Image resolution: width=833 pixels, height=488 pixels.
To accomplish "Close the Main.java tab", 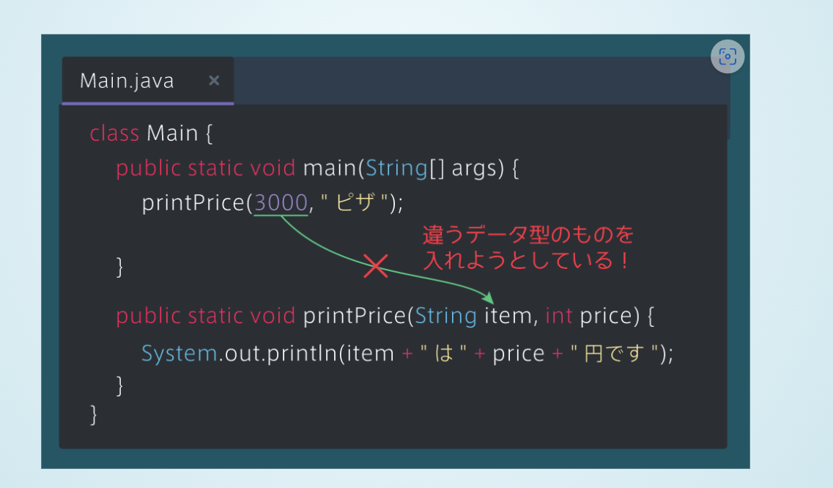I will pyautogui.click(x=214, y=81).
